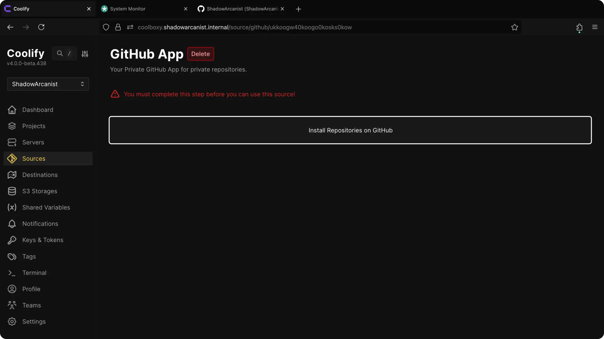Click the S3 Storages database icon
The height and width of the screenshot is (339, 604).
tap(12, 191)
